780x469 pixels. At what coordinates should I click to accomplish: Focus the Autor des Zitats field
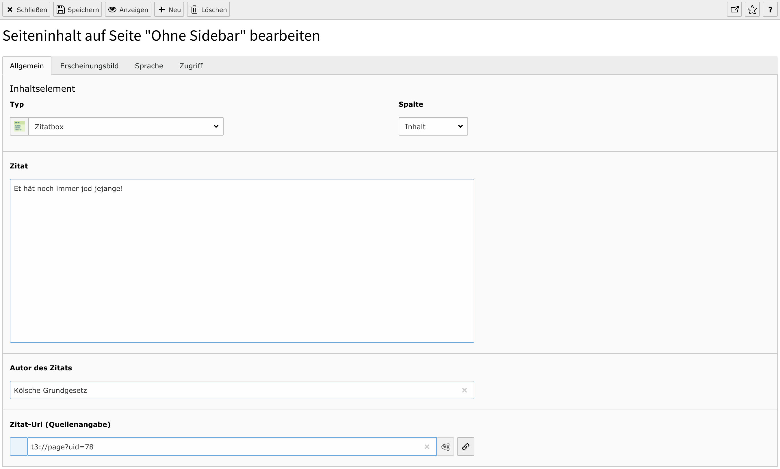pos(242,390)
